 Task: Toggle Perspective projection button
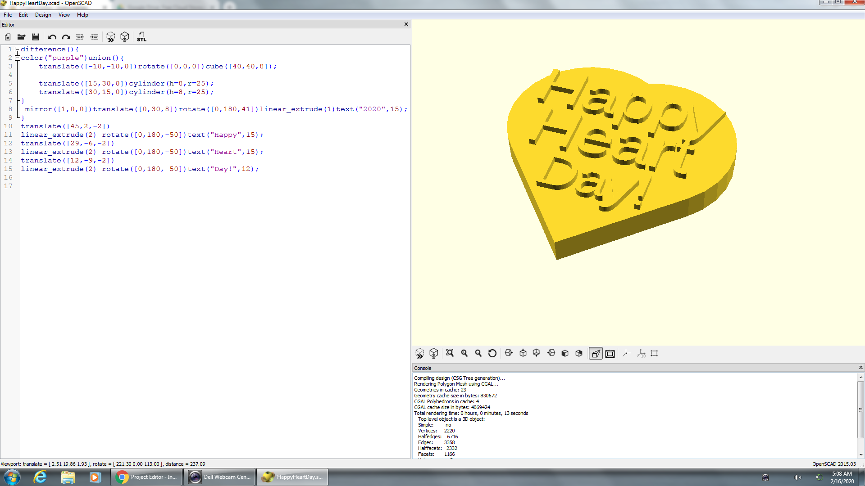pyautogui.click(x=596, y=354)
